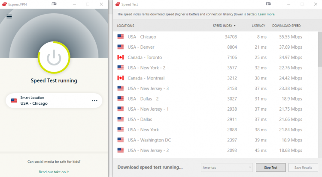Open the hamburger menu in ExpressVPN
The height and width of the screenshot is (177, 322).
[x=9, y=17]
